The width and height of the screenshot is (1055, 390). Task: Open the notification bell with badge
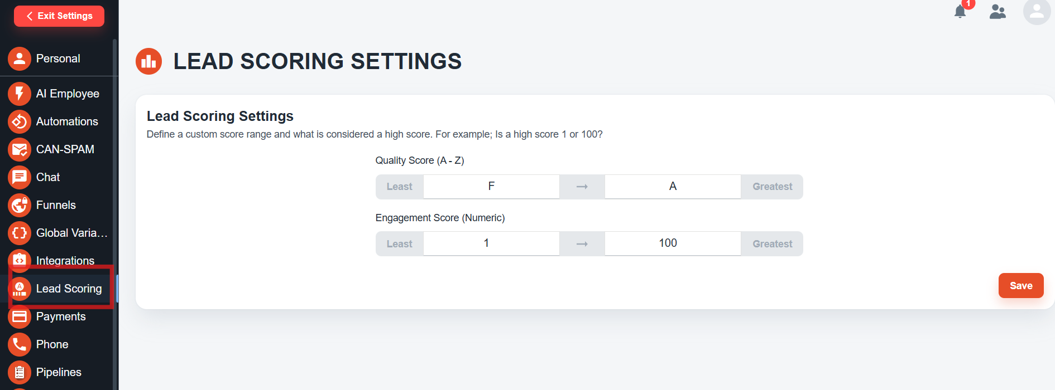pyautogui.click(x=960, y=11)
